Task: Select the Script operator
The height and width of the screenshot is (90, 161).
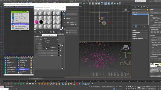Action: pyautogui.click(x=9, y=73)
